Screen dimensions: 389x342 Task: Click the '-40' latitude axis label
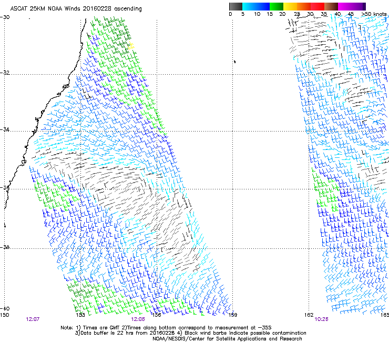click(x=5, y=308)
